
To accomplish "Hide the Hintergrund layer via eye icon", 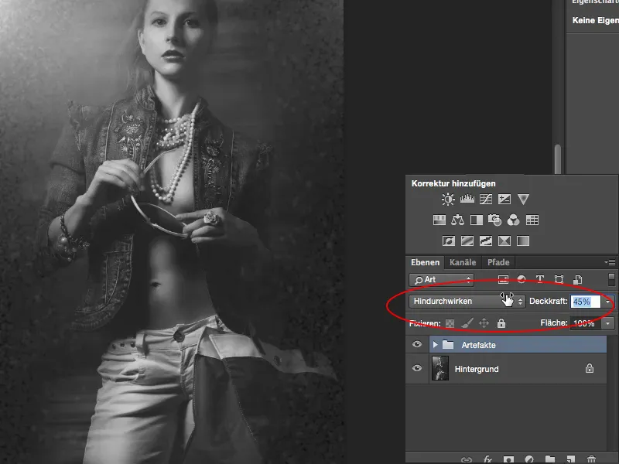I will (417, 368).
